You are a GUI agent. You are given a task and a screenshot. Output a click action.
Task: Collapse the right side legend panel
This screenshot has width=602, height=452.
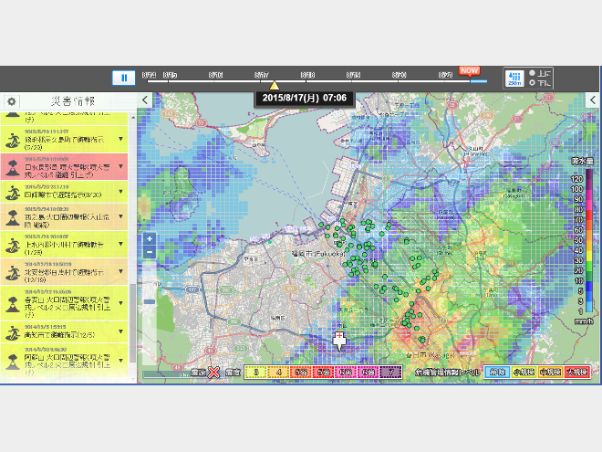(x=593, y=100)
